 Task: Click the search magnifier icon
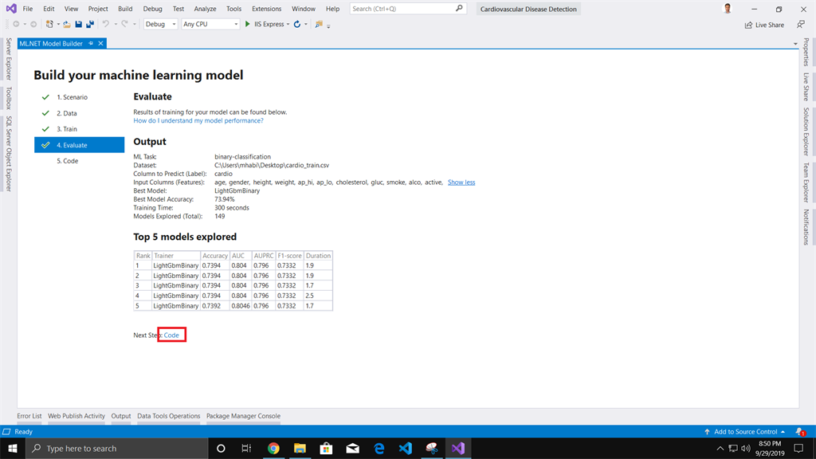pyautogui.click(x=459, y=8)
